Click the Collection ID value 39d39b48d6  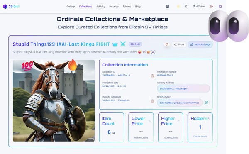(x=116, y=75)
